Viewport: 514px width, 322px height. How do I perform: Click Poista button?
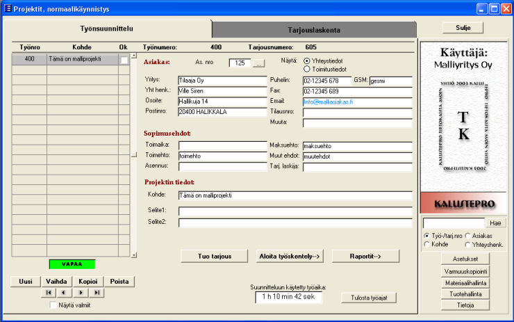coord(119,282)
